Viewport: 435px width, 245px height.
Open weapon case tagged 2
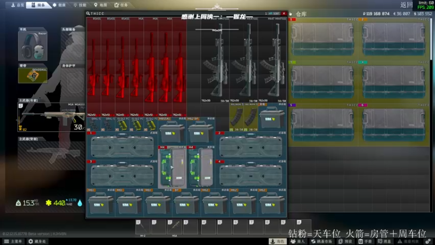pyautogui.click(x=251, y=145)
